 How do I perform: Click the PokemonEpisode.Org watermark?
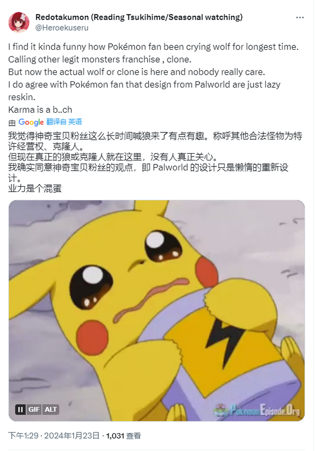pos(257,410)
